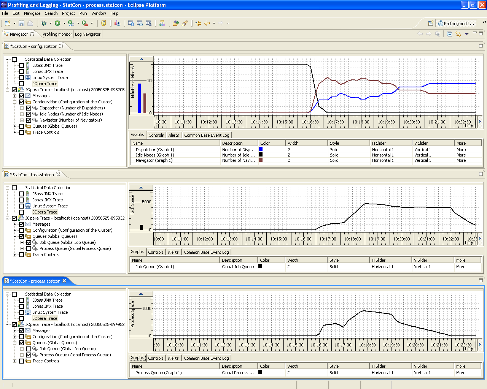Click the green Run toolbar icon

(57, 23)
